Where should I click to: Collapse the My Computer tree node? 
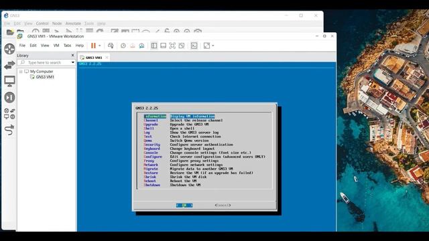(21, 72)
